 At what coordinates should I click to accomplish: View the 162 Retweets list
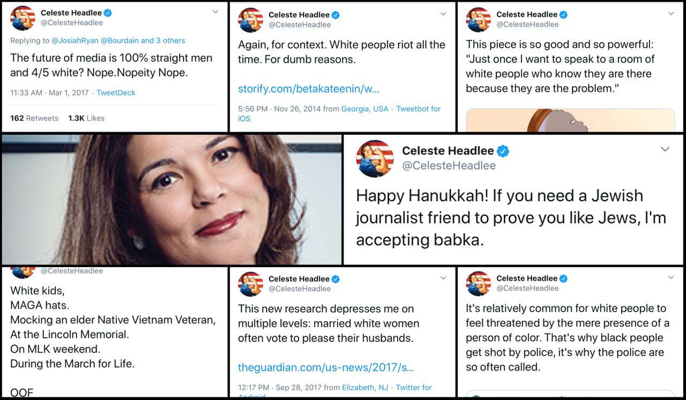click(x=34, y=118)
